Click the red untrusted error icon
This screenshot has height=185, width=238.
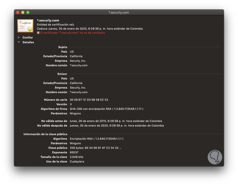38,33
